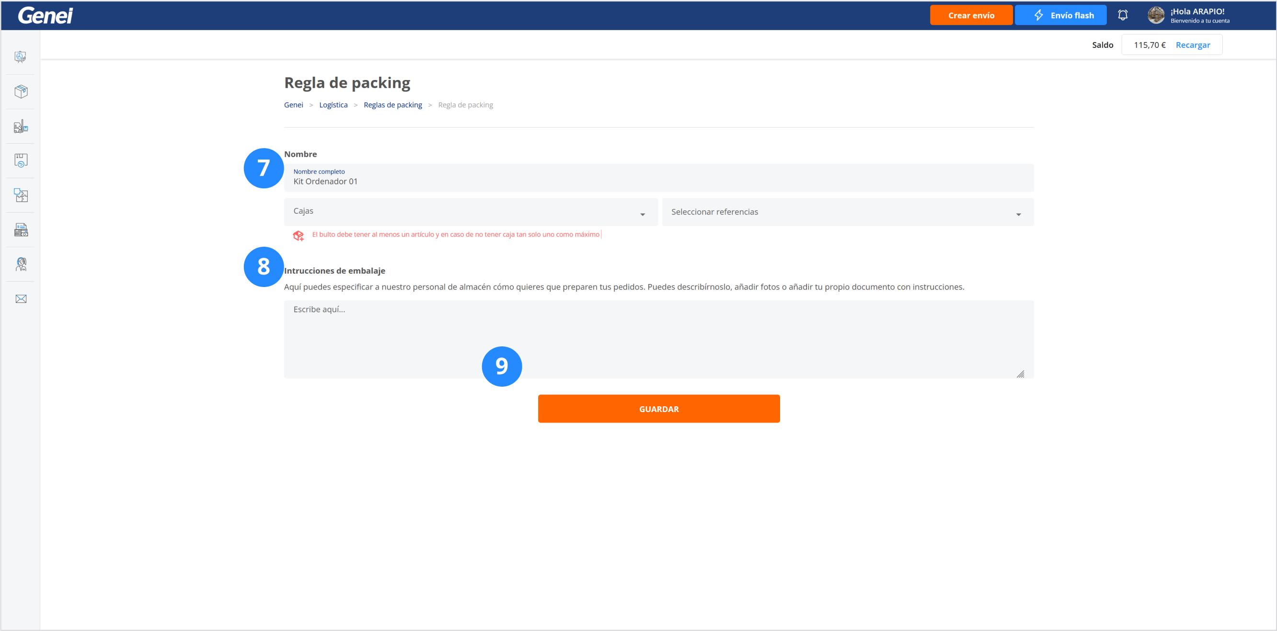Contact support via the agent headset icon
Viewport: 1277px width, 631px height.
[20, 264]
